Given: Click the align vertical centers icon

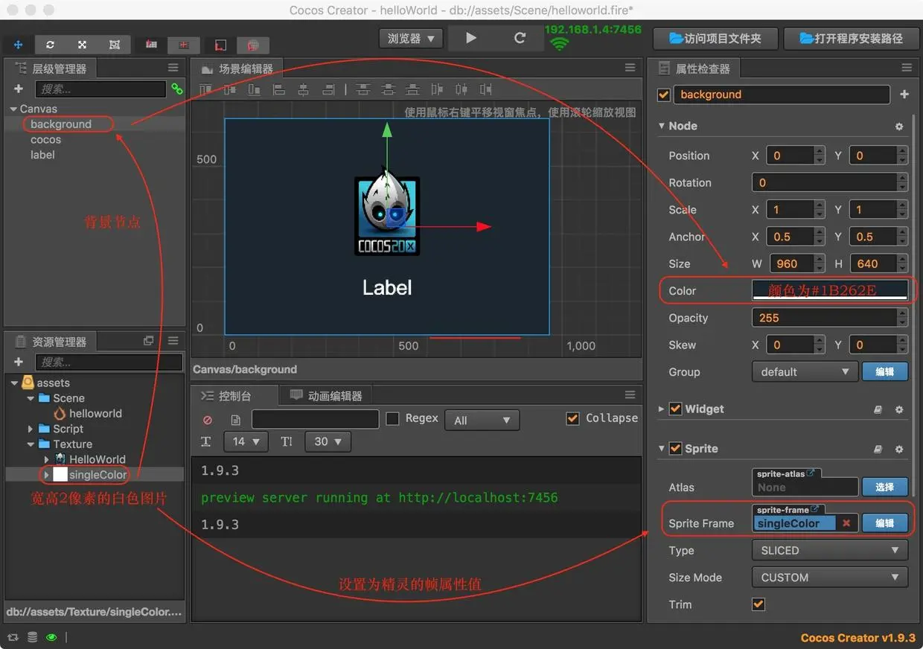Looking at the screenshot, I should pyautogui.click(x=230, y=89).
